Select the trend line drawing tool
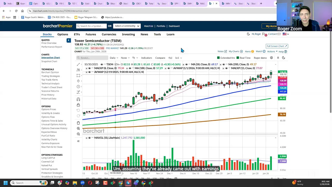 coord(78,64)
